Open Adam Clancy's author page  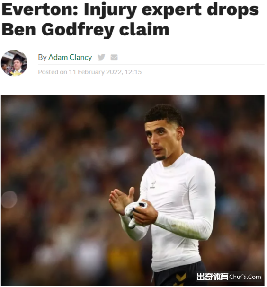(70, 57)
